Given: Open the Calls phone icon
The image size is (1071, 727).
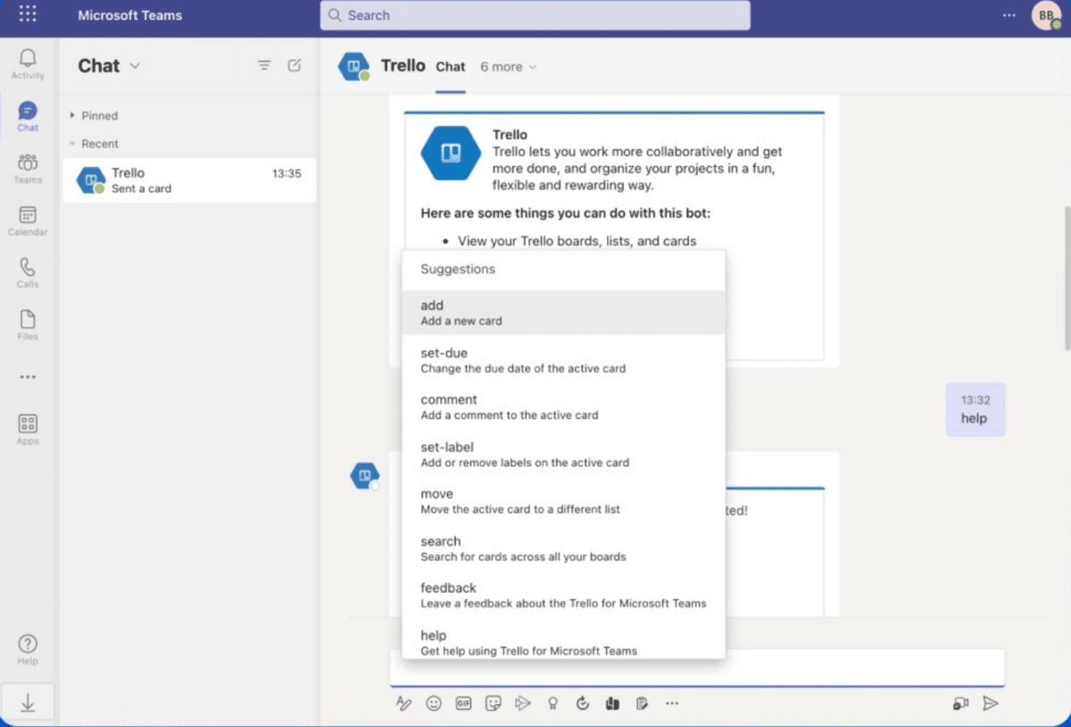Looking at the screenshot, I should [28, 272].
